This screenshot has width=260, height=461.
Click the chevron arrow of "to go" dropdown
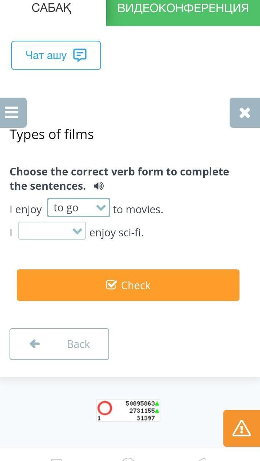[x=101, y=208]
